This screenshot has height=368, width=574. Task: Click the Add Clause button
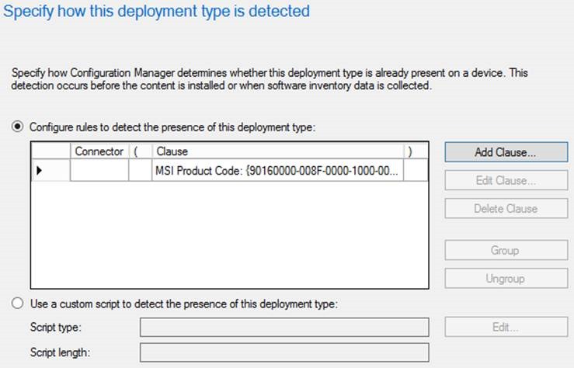click(506, 152)
